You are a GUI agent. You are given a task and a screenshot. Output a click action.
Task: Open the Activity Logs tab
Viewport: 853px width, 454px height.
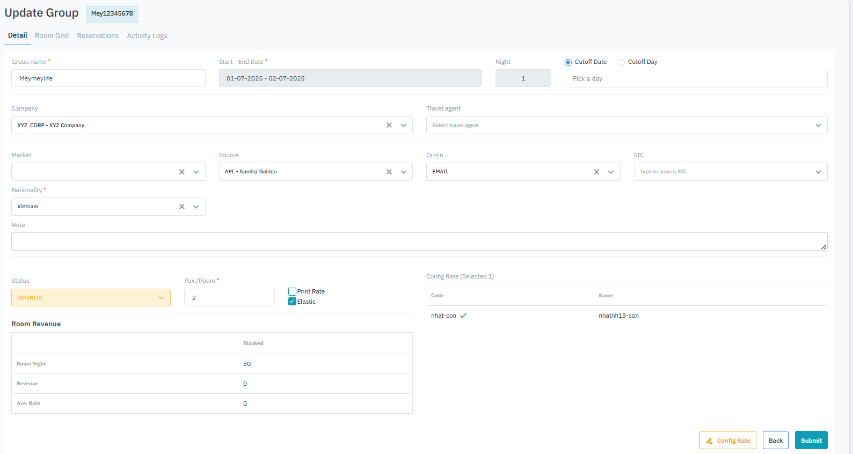147,36
